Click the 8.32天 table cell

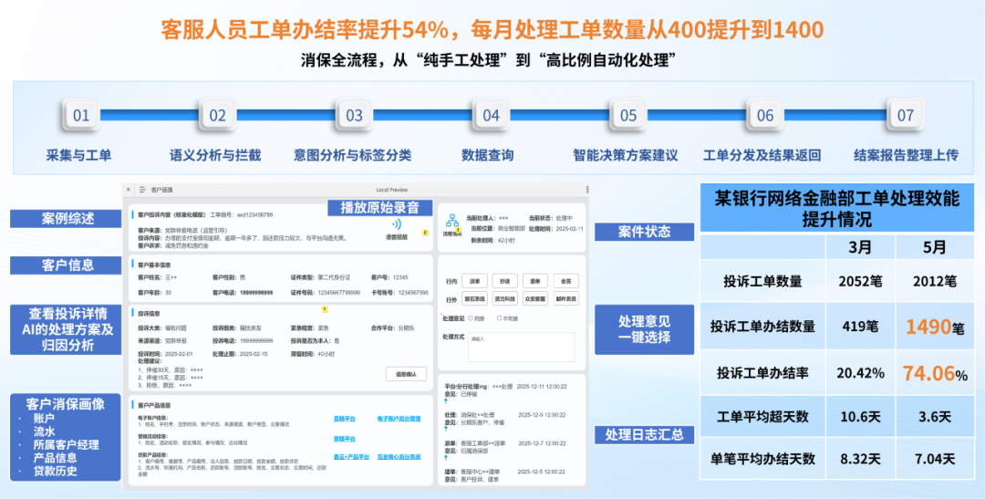(x=860, y=460)
